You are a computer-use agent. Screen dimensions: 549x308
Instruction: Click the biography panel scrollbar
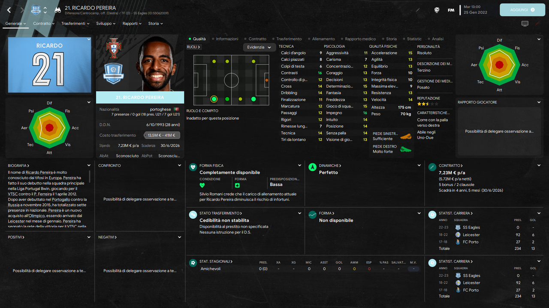click(90, 177)
